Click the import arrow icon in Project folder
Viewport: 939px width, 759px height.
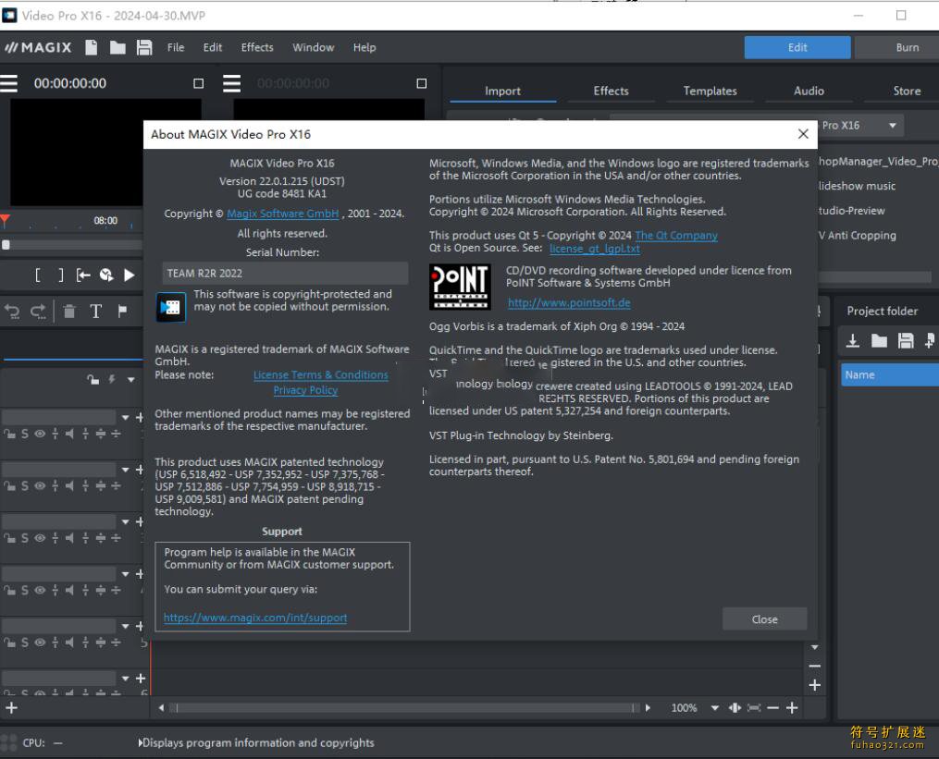(x=853, y=340)
